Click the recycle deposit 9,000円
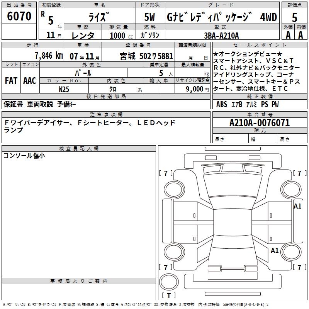This screenshot has width=309, height=309. click(x=197, y=89)
